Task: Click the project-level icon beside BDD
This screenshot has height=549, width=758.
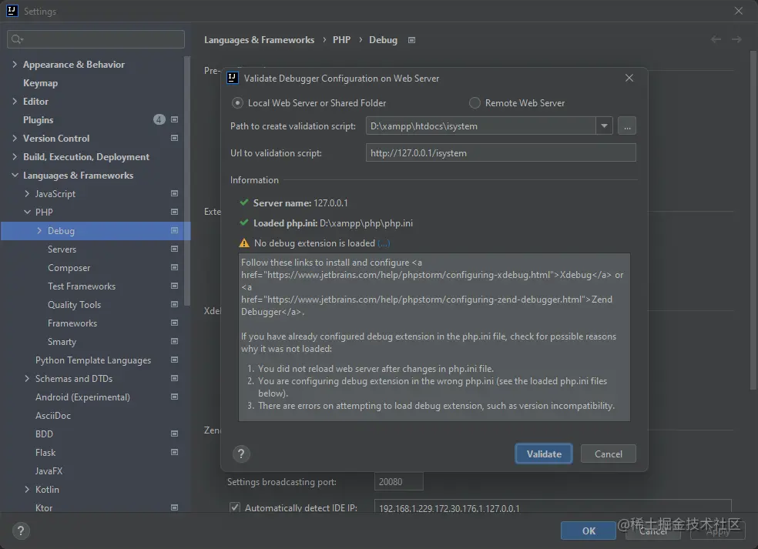Action: 175,434
